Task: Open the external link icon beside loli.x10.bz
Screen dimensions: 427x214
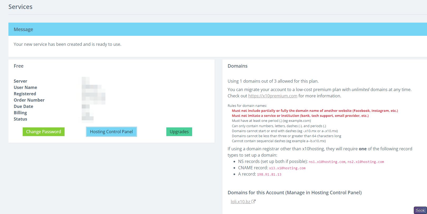Action: (x=254, y=202)
